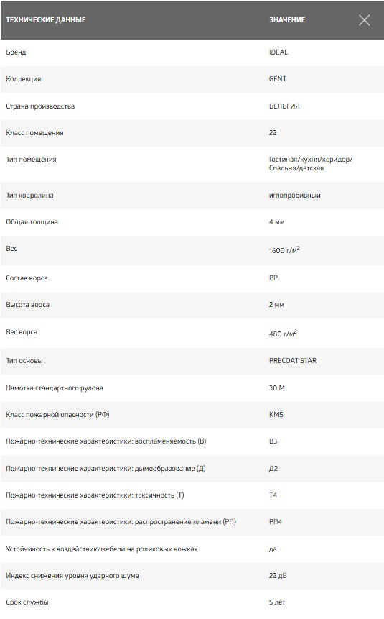Image resolution: width=384 pixels, height=619 pixels.
Task: Close the technical data panel
Action: [x=365, y=20]
